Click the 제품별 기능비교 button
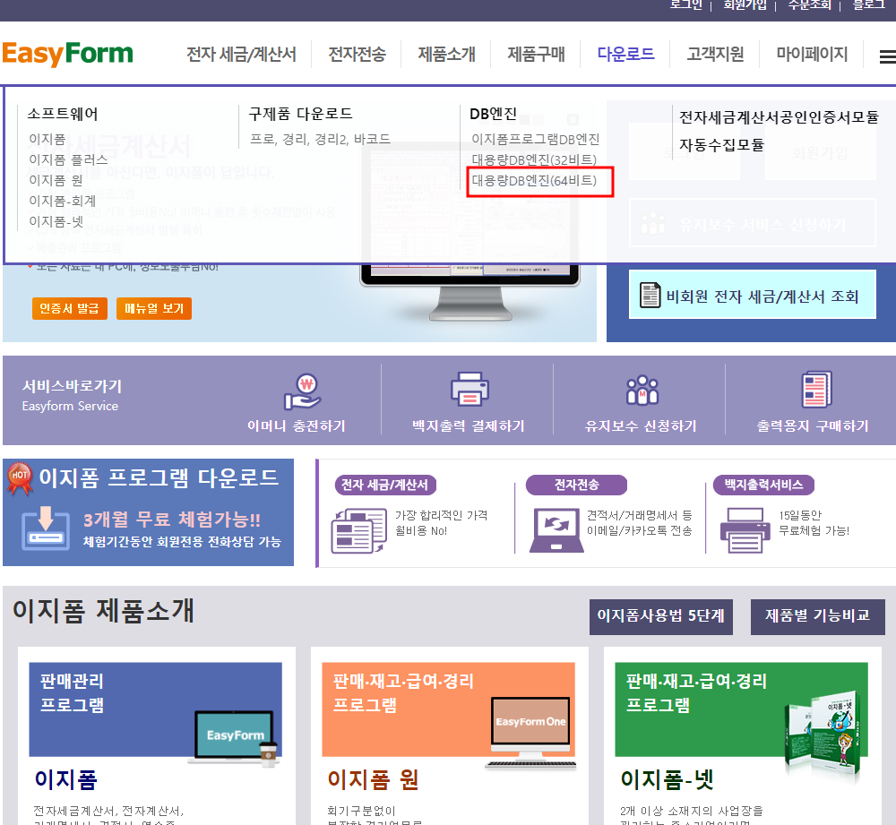This screenshot has height=825, width=896. [818, 616]
